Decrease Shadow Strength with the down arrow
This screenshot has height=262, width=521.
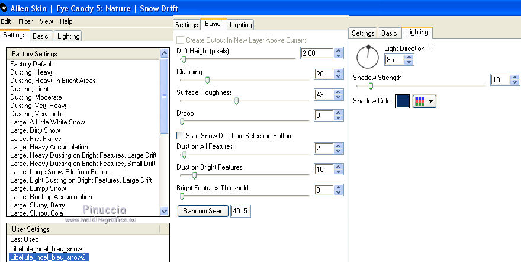[x=514, y=82]
